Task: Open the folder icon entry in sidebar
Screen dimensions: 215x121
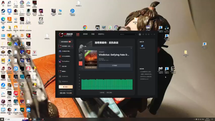Action: (60, 81)
